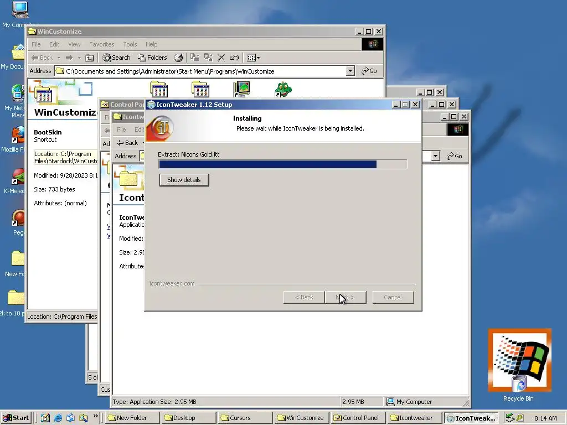Click the installation progress bar
This screenshot has width=567, height=425.
click(x=283, y=164)
